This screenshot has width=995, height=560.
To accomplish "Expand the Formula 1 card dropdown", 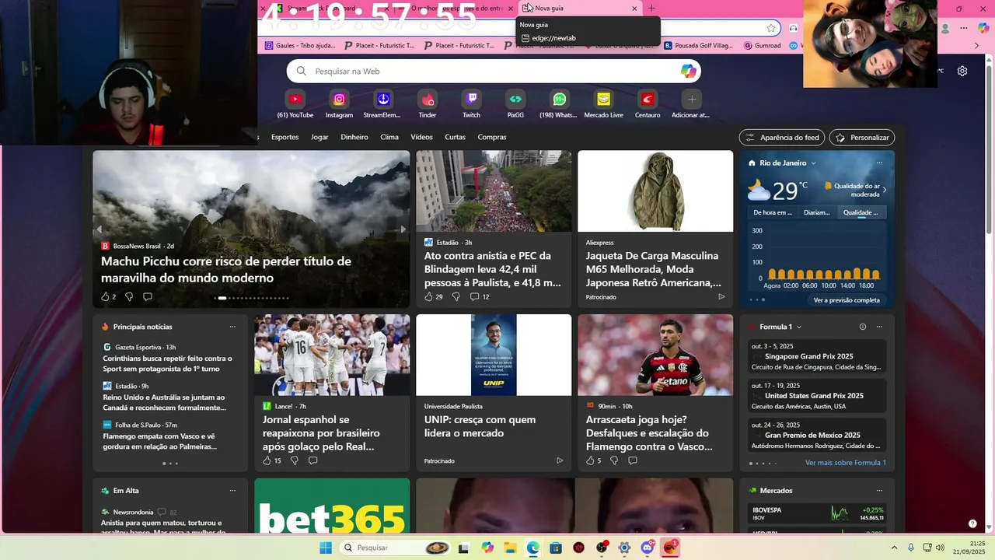I will 799,327.
